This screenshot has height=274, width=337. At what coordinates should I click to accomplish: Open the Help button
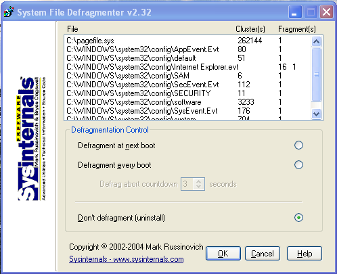click(305, 254)
